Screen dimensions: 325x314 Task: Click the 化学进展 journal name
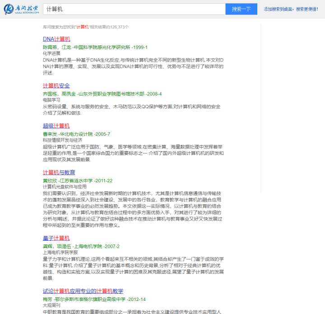coord(51,53)
